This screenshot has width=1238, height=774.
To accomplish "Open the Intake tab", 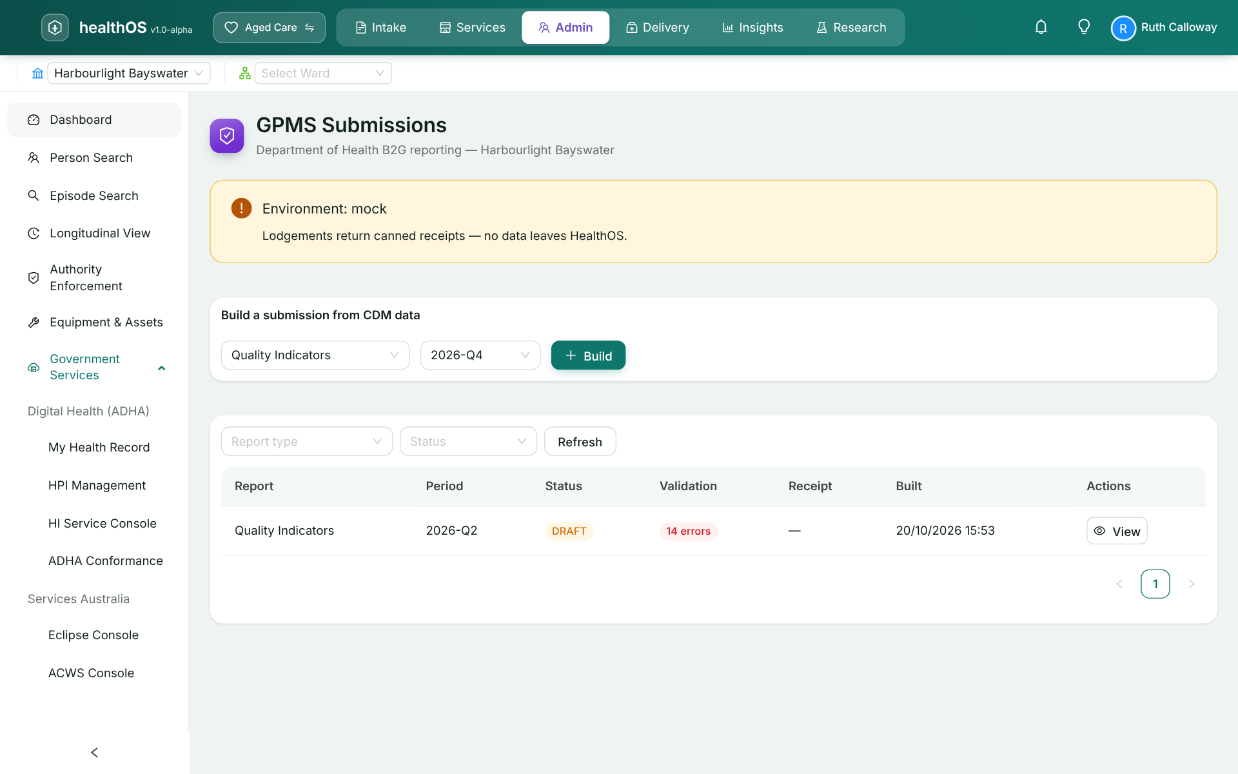I will (380, 28).
